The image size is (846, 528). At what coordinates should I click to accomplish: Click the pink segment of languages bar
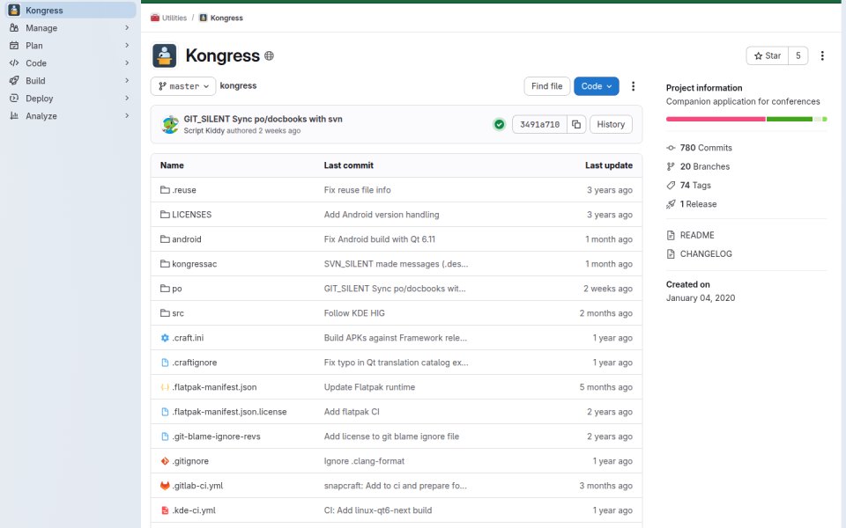click(716, 119)
